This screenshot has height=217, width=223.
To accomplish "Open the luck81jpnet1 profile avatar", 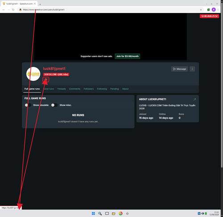I will click(x=33, y=74).
